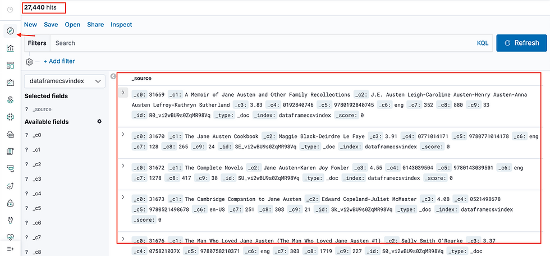The height and width of the screenshot is (256, 550).
Task: Open the dataframecsvindex index pattern dropdown
Action: coord(65,81)
